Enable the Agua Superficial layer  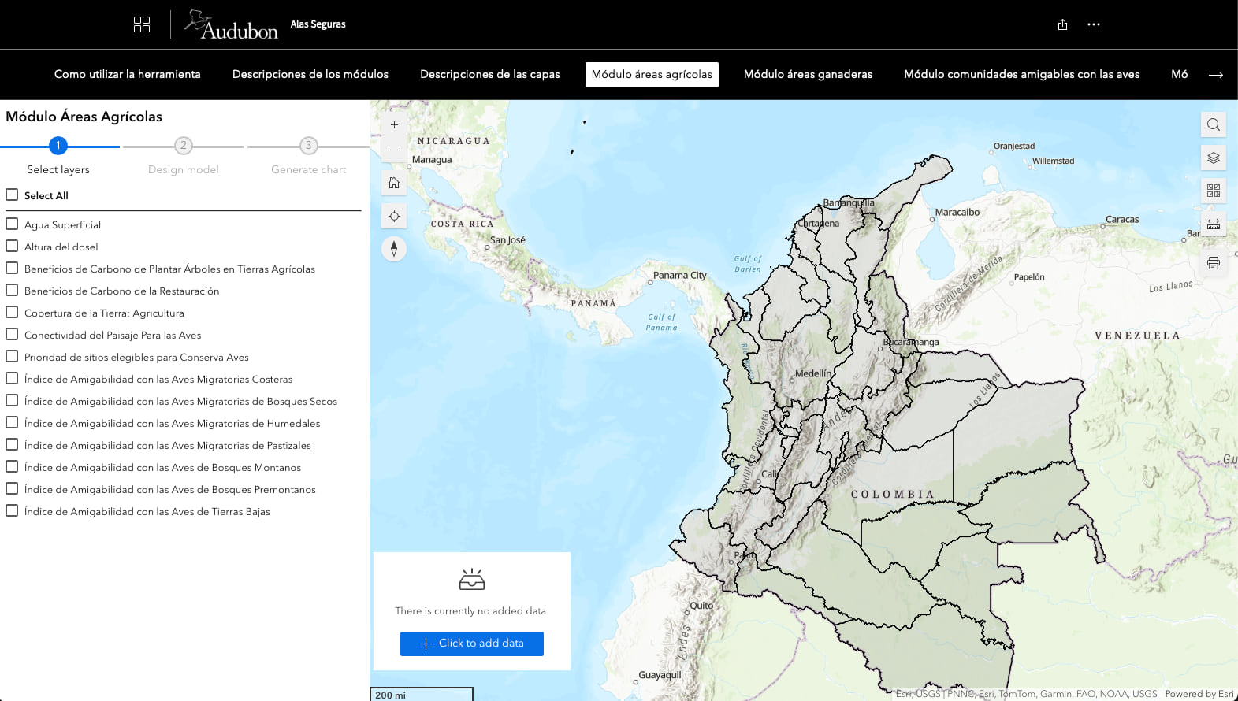pyautogui.click(x=12, y=224)
